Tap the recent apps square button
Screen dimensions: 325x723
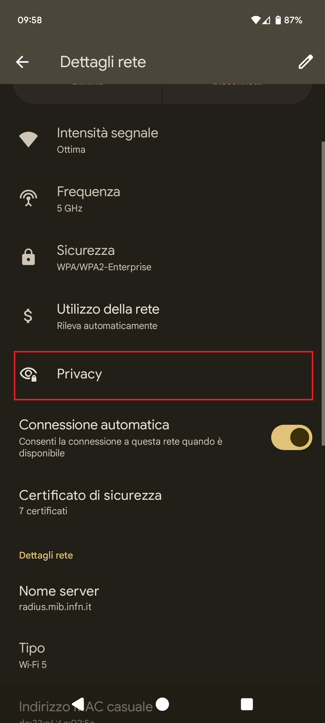click(x=247, y=704)
